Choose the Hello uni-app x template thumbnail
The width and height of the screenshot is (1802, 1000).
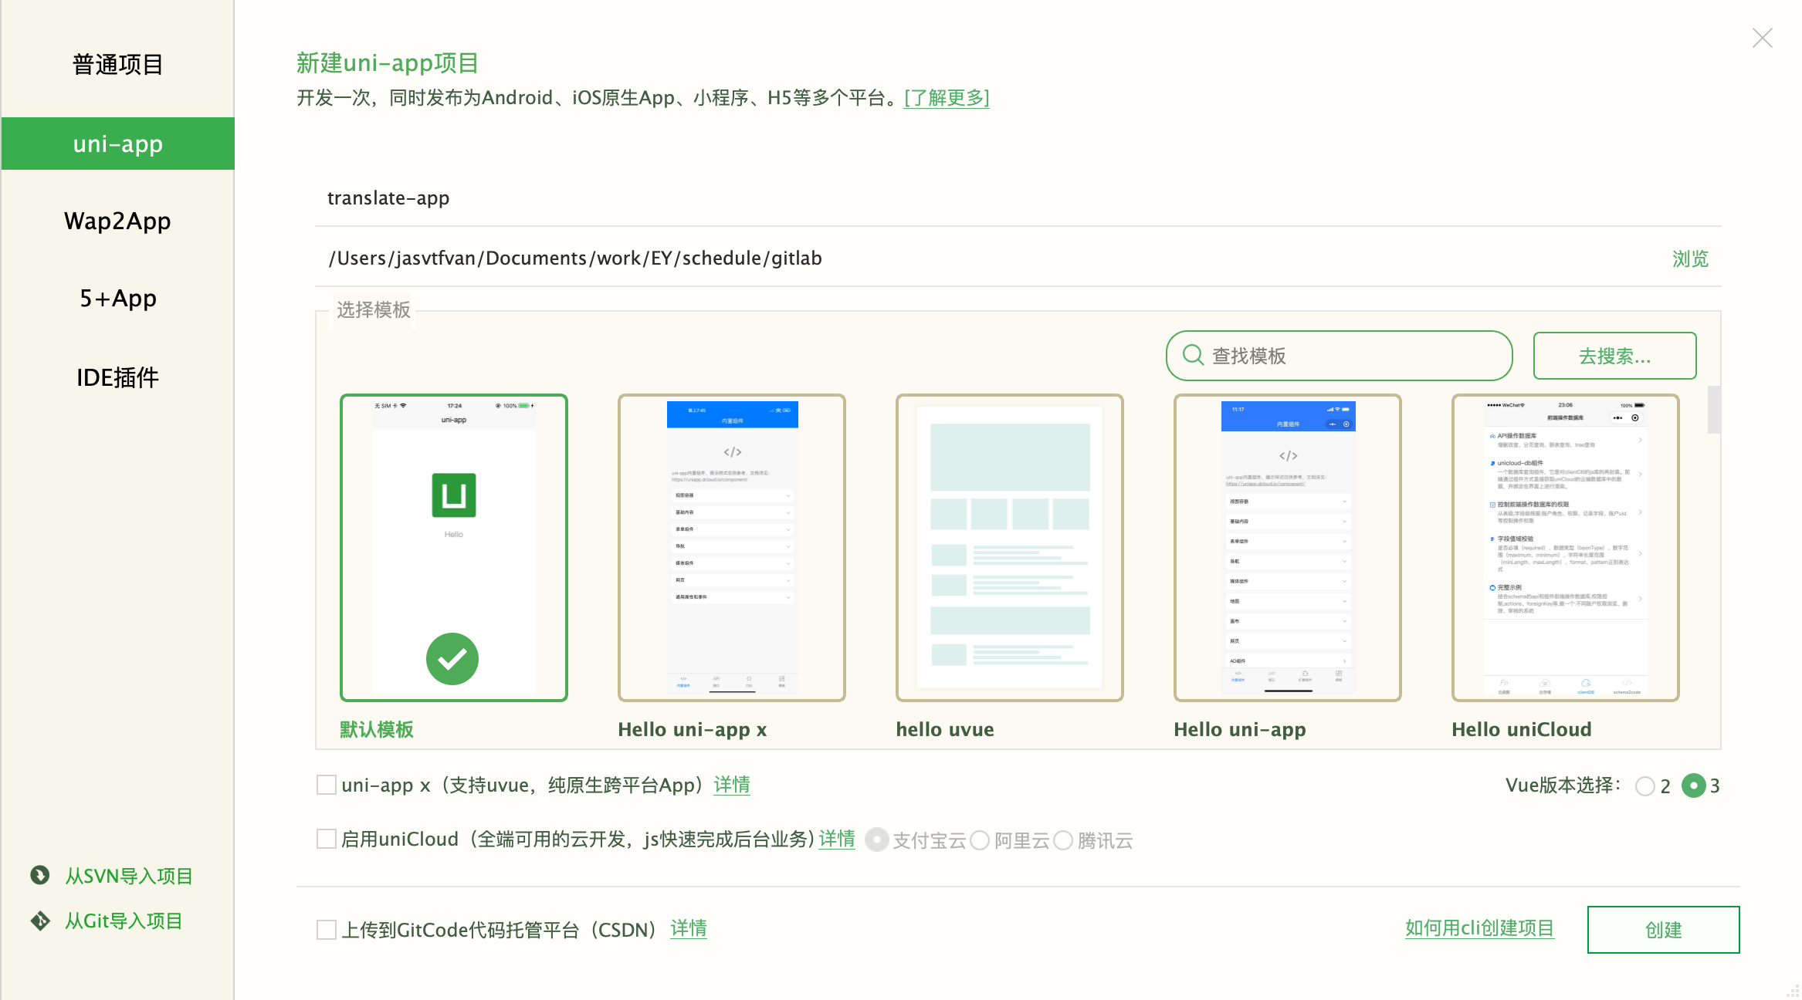click(732, 547)
